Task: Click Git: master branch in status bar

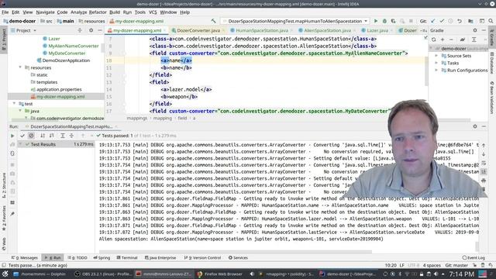Action: pyautogui.click(x=456, y=265)
